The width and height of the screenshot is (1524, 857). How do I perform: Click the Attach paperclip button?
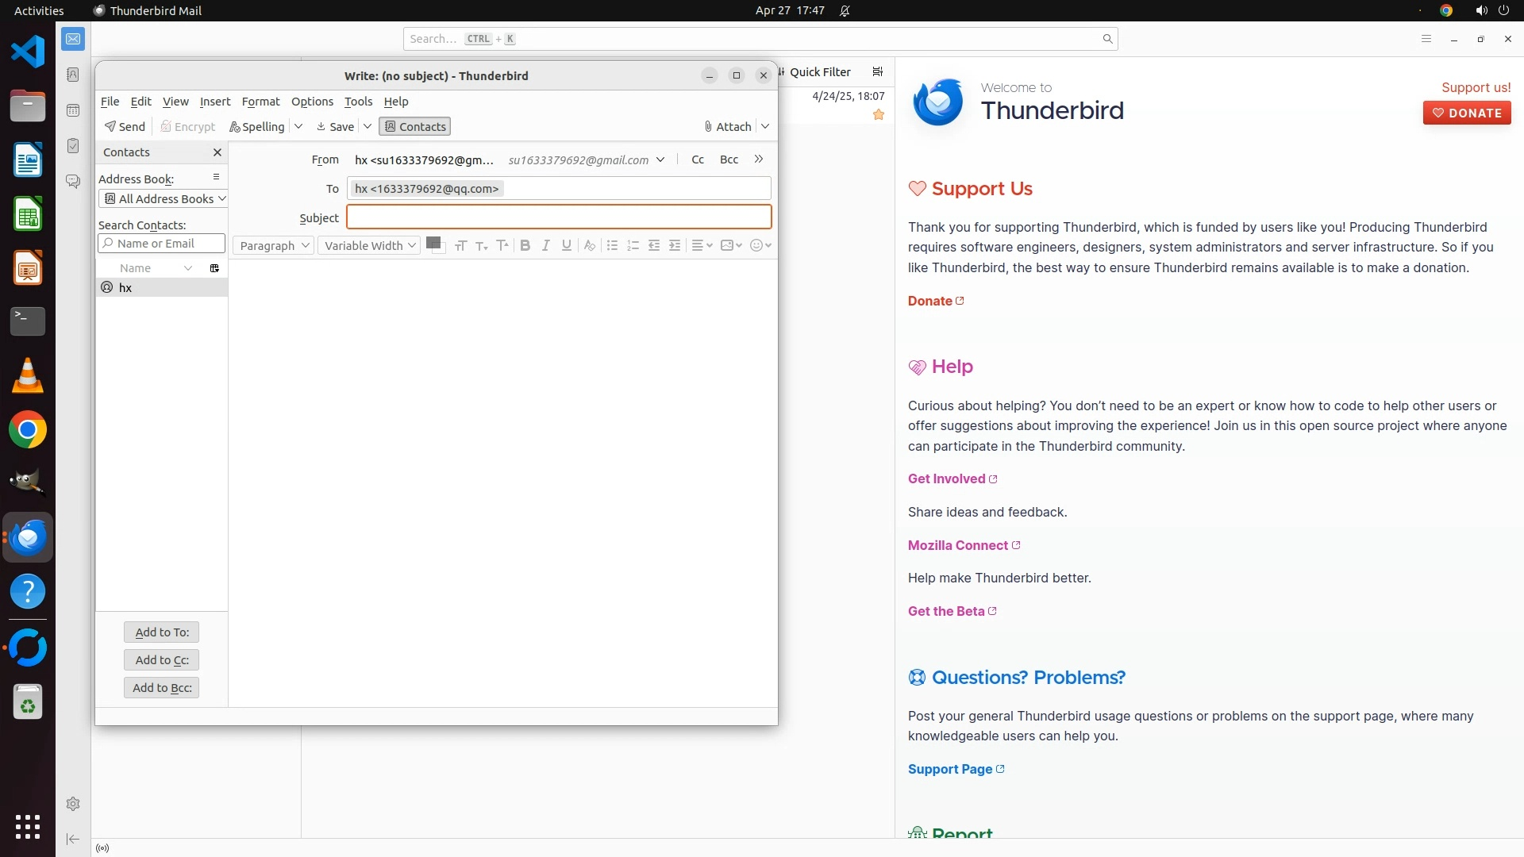click(728, 127)
